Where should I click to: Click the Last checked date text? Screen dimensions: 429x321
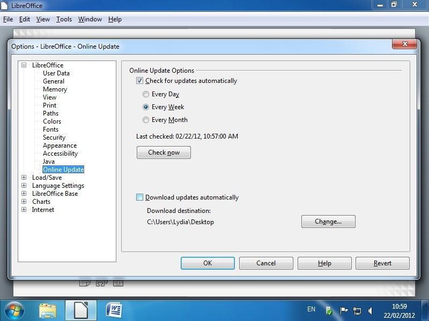[187, 136]
